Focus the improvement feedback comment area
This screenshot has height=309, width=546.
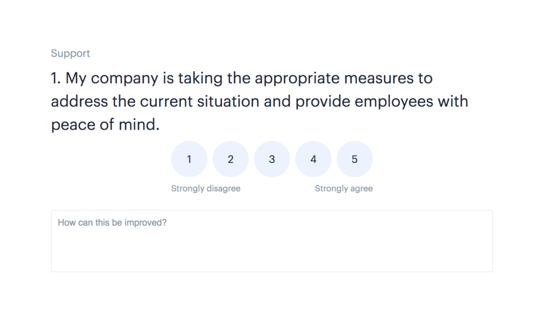tap(272, 241)
